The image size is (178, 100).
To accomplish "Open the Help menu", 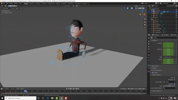I will [x=20, y=3].
